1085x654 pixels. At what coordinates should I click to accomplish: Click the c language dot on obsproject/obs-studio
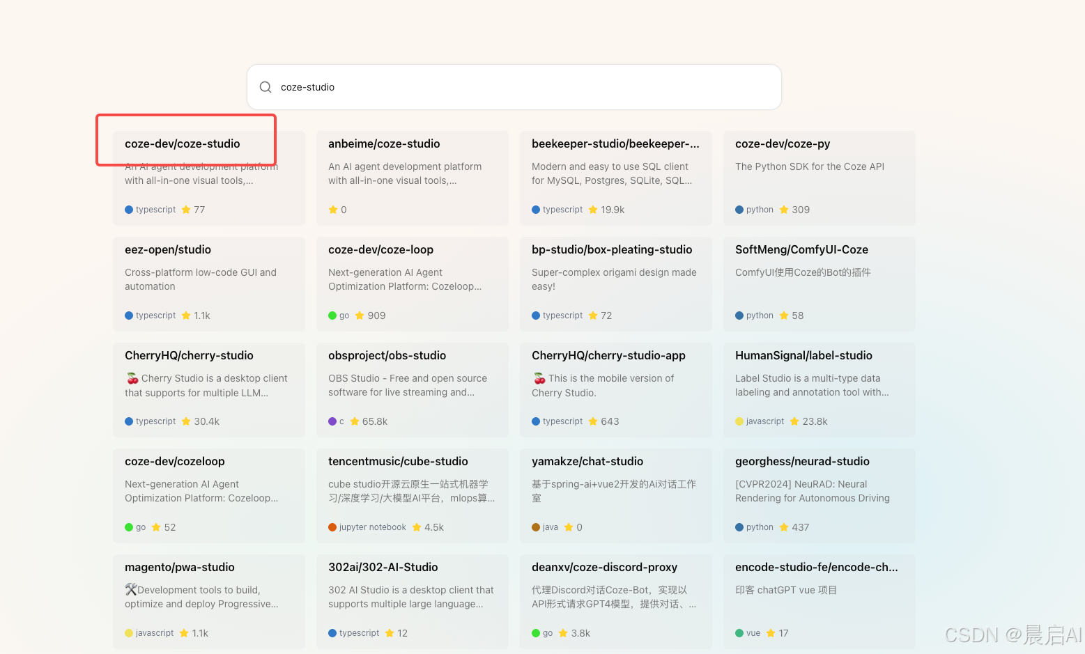click(x=332, y=421)
